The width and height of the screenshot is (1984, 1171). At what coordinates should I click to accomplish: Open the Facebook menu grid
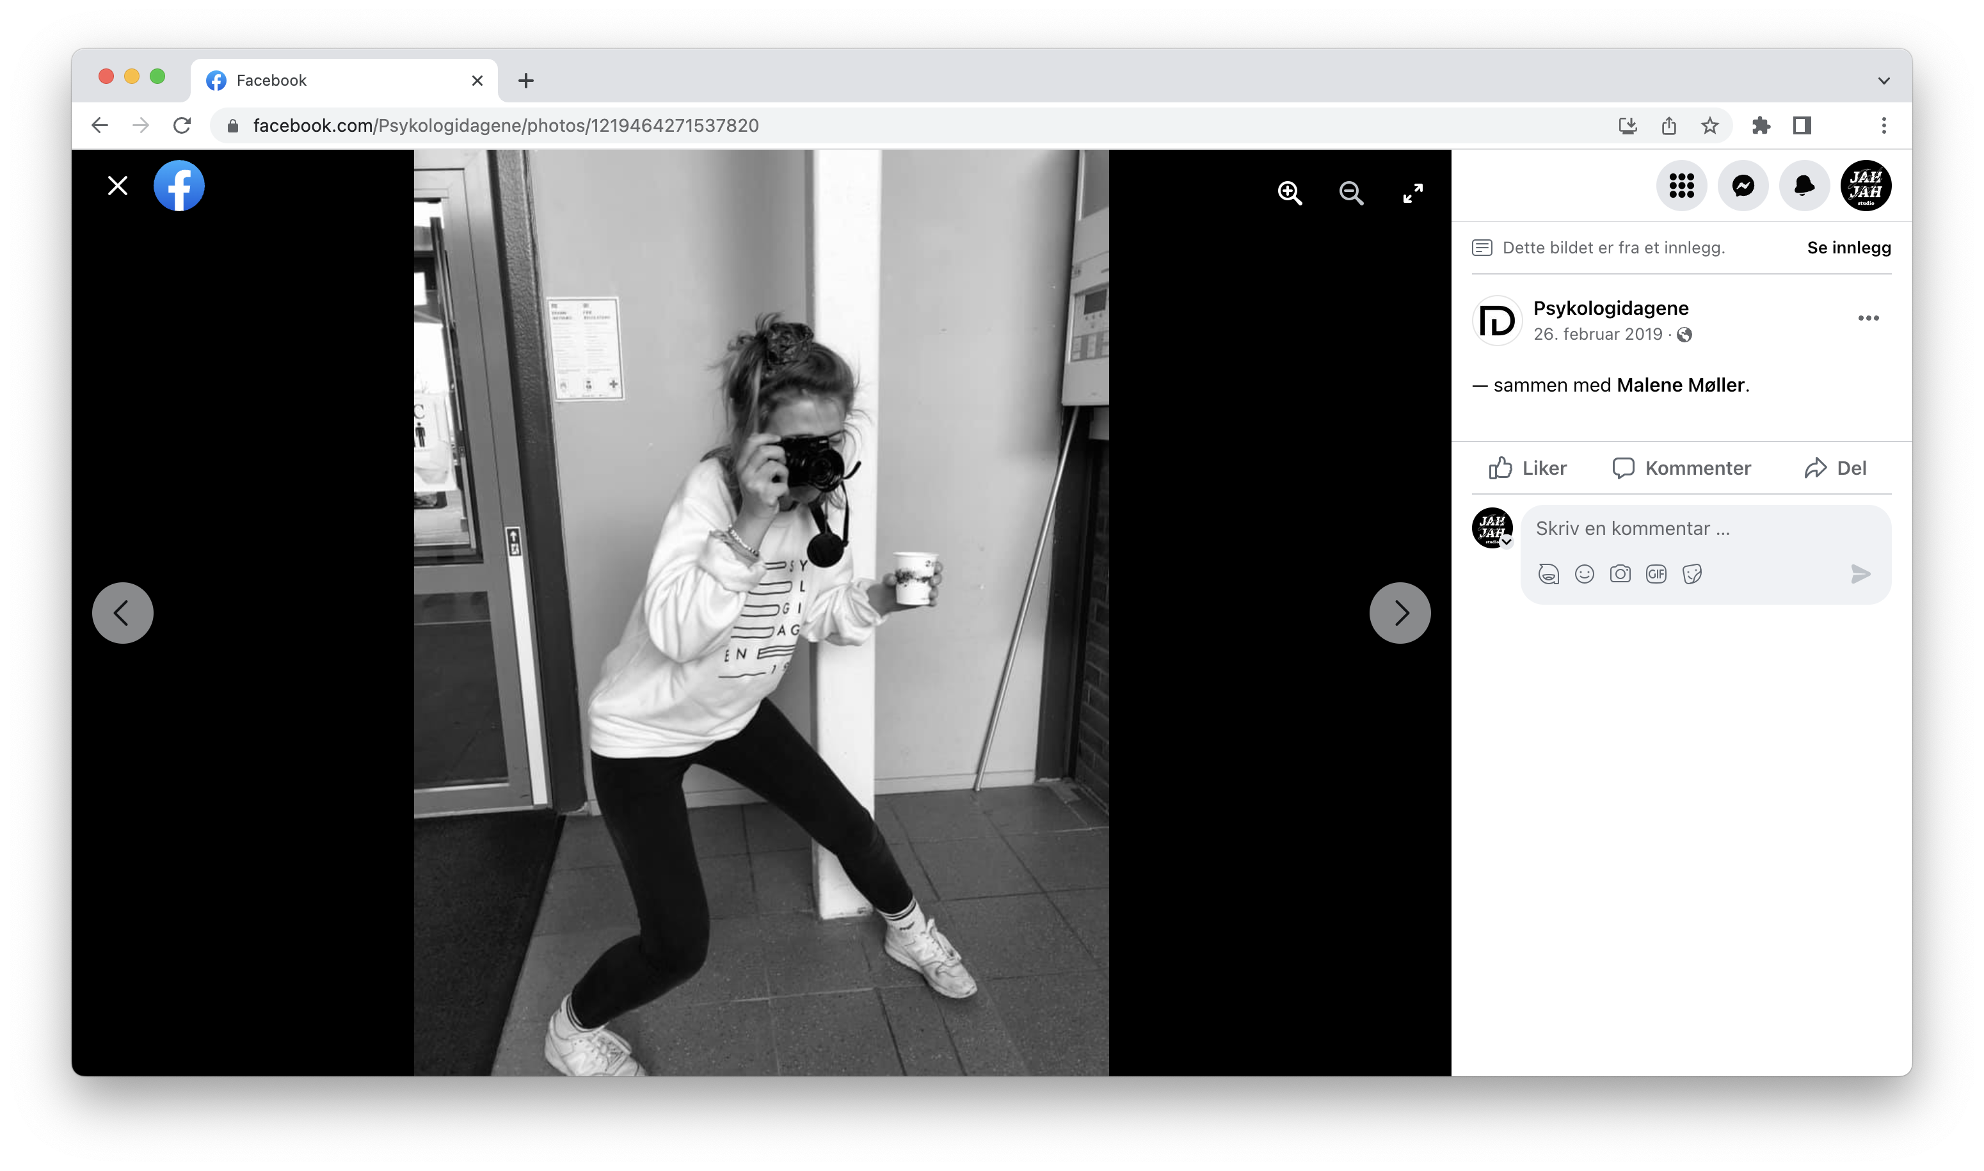(1681, 186)
